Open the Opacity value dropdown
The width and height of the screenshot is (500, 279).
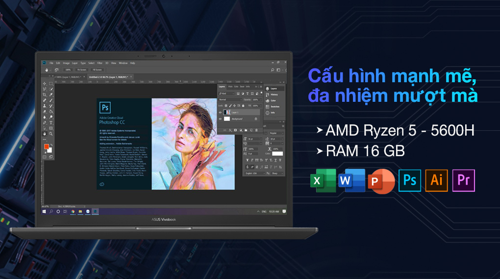[261, 100]
